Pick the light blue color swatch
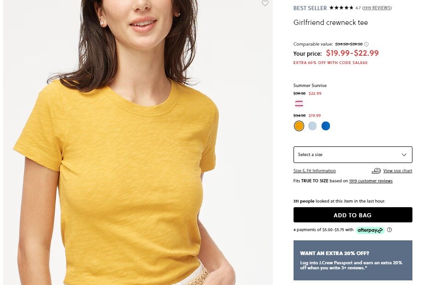 312,126
